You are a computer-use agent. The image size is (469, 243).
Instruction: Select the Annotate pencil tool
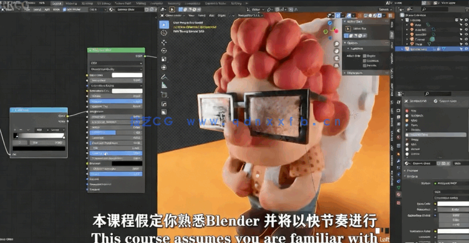pos(164,77)
